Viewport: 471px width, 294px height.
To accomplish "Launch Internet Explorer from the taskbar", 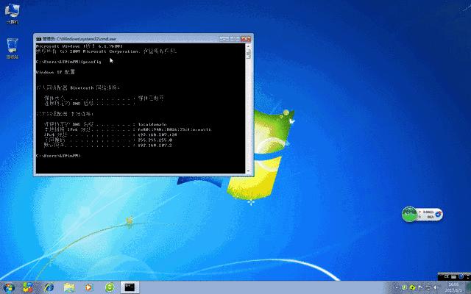I will (49, 287).
